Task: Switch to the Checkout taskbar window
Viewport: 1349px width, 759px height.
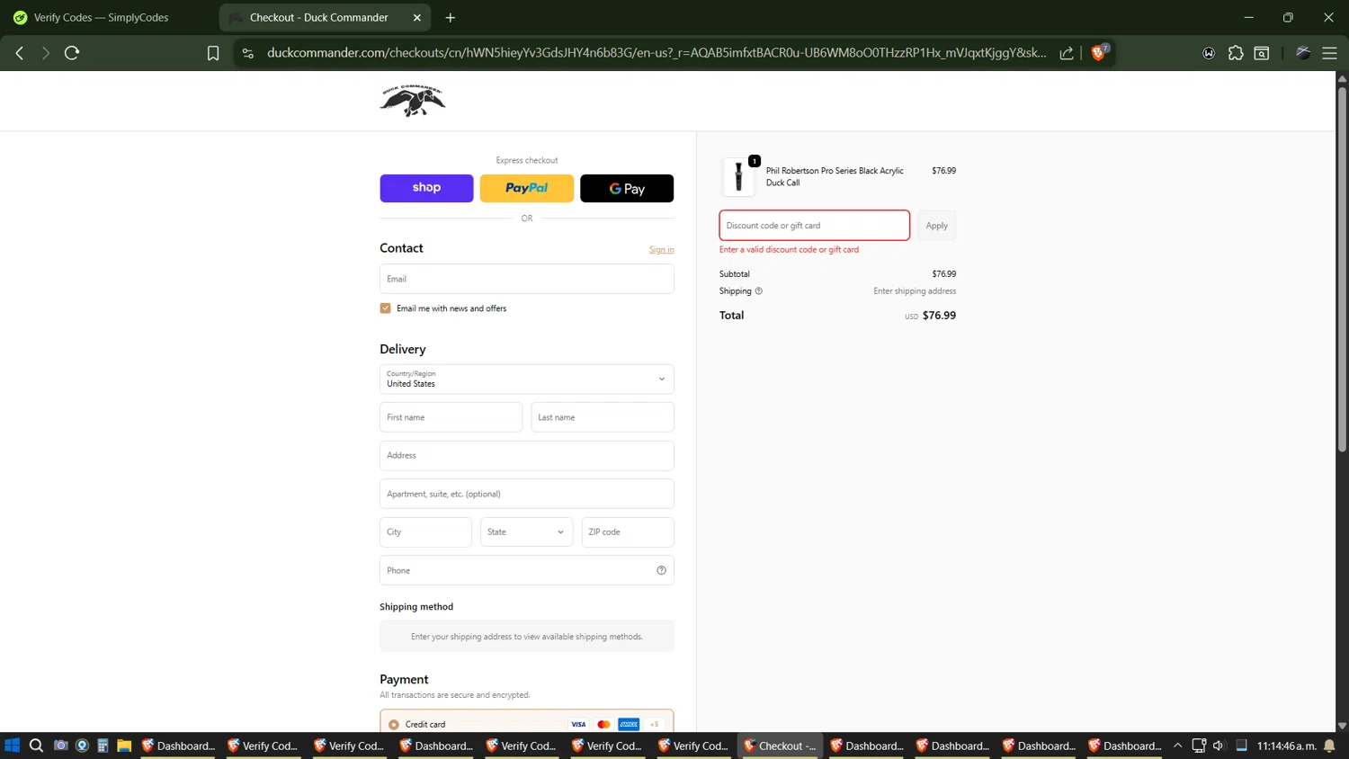Action: [780, 746]
